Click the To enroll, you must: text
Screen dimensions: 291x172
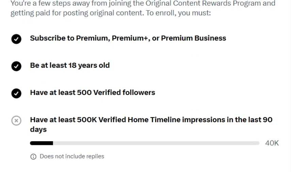tap(178, 13)
